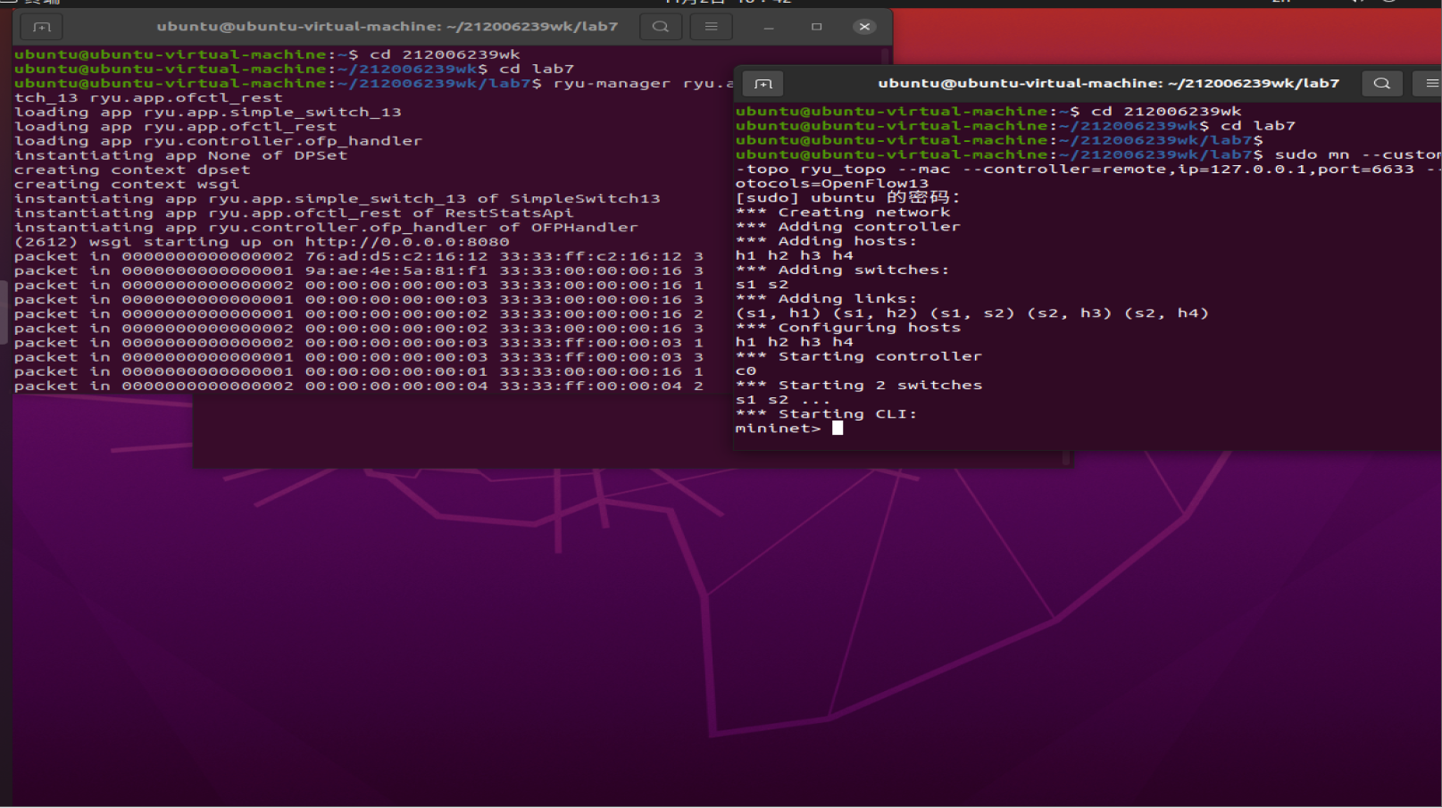Click the MAC address 9a:ae:4e:5a:81:f1

pyautogui.click(x=396, y=271)
